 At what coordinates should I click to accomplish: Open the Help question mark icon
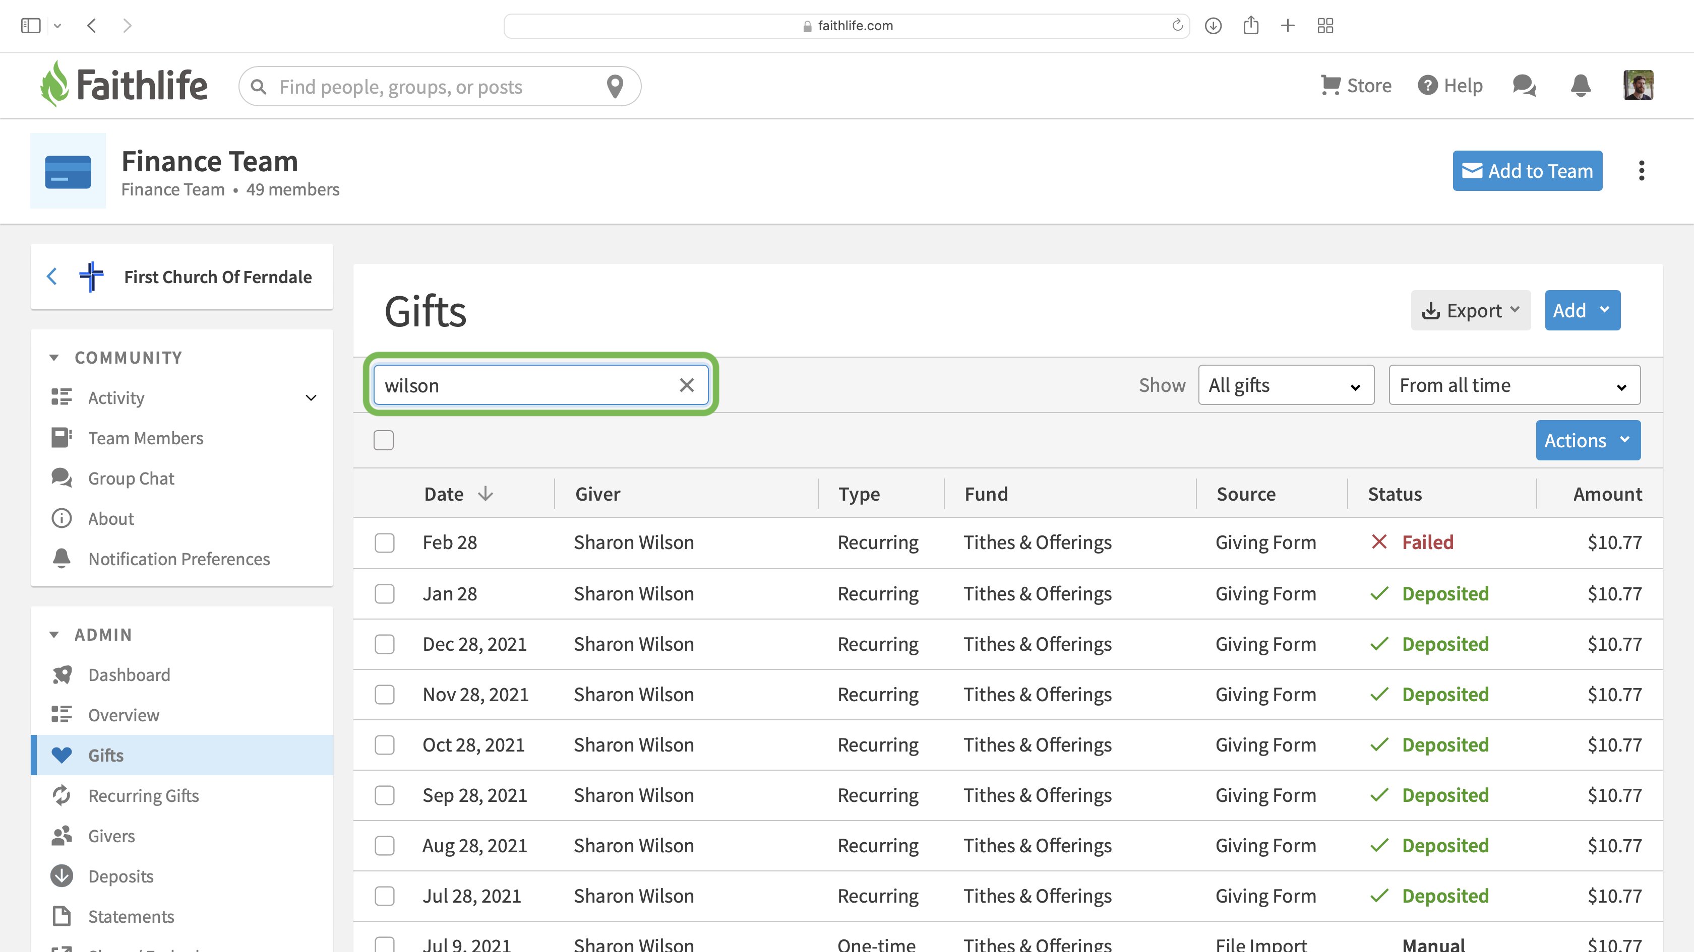(x=1427, y=86)
